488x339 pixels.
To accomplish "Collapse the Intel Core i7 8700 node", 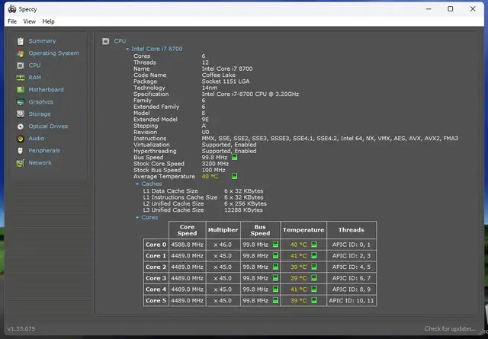I will [127, 49].
